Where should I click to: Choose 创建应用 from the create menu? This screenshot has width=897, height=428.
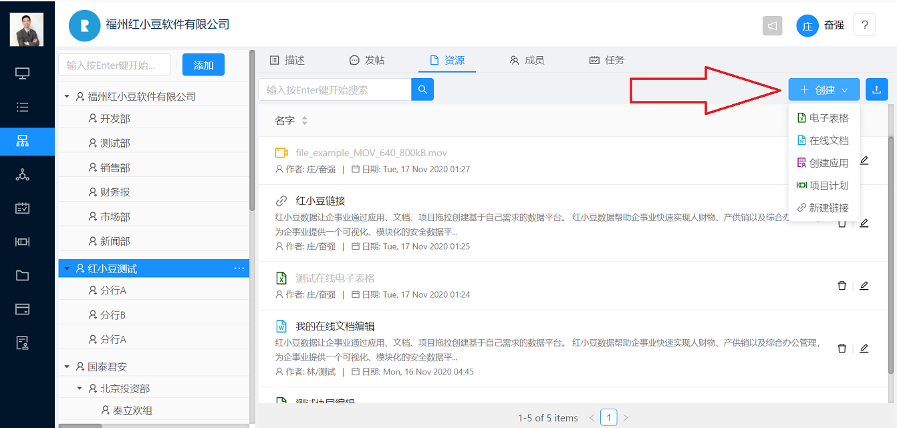[x=824, y=163]
